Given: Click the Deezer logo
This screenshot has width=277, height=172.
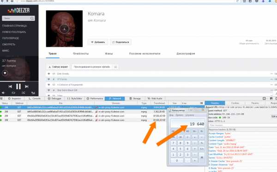Looking at the screenshot, I should (18, 11).
